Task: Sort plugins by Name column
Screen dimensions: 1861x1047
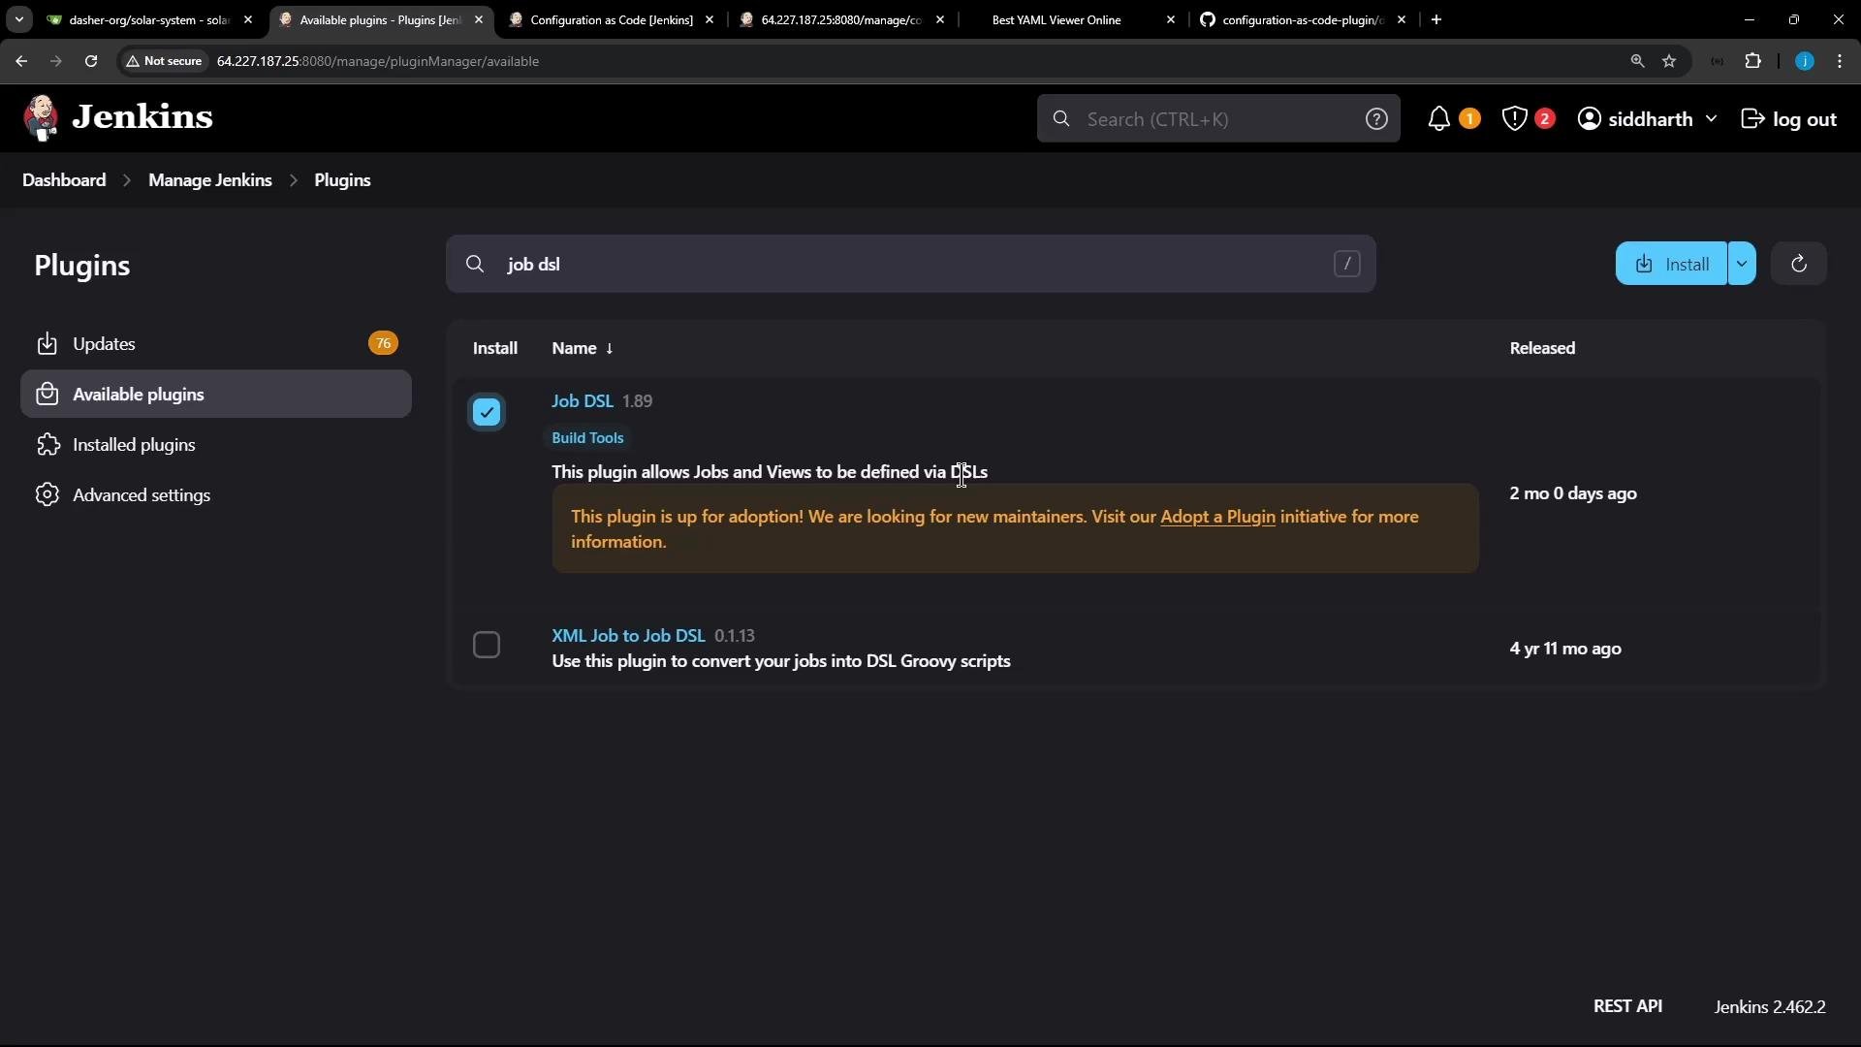Action: pos(583,348)
